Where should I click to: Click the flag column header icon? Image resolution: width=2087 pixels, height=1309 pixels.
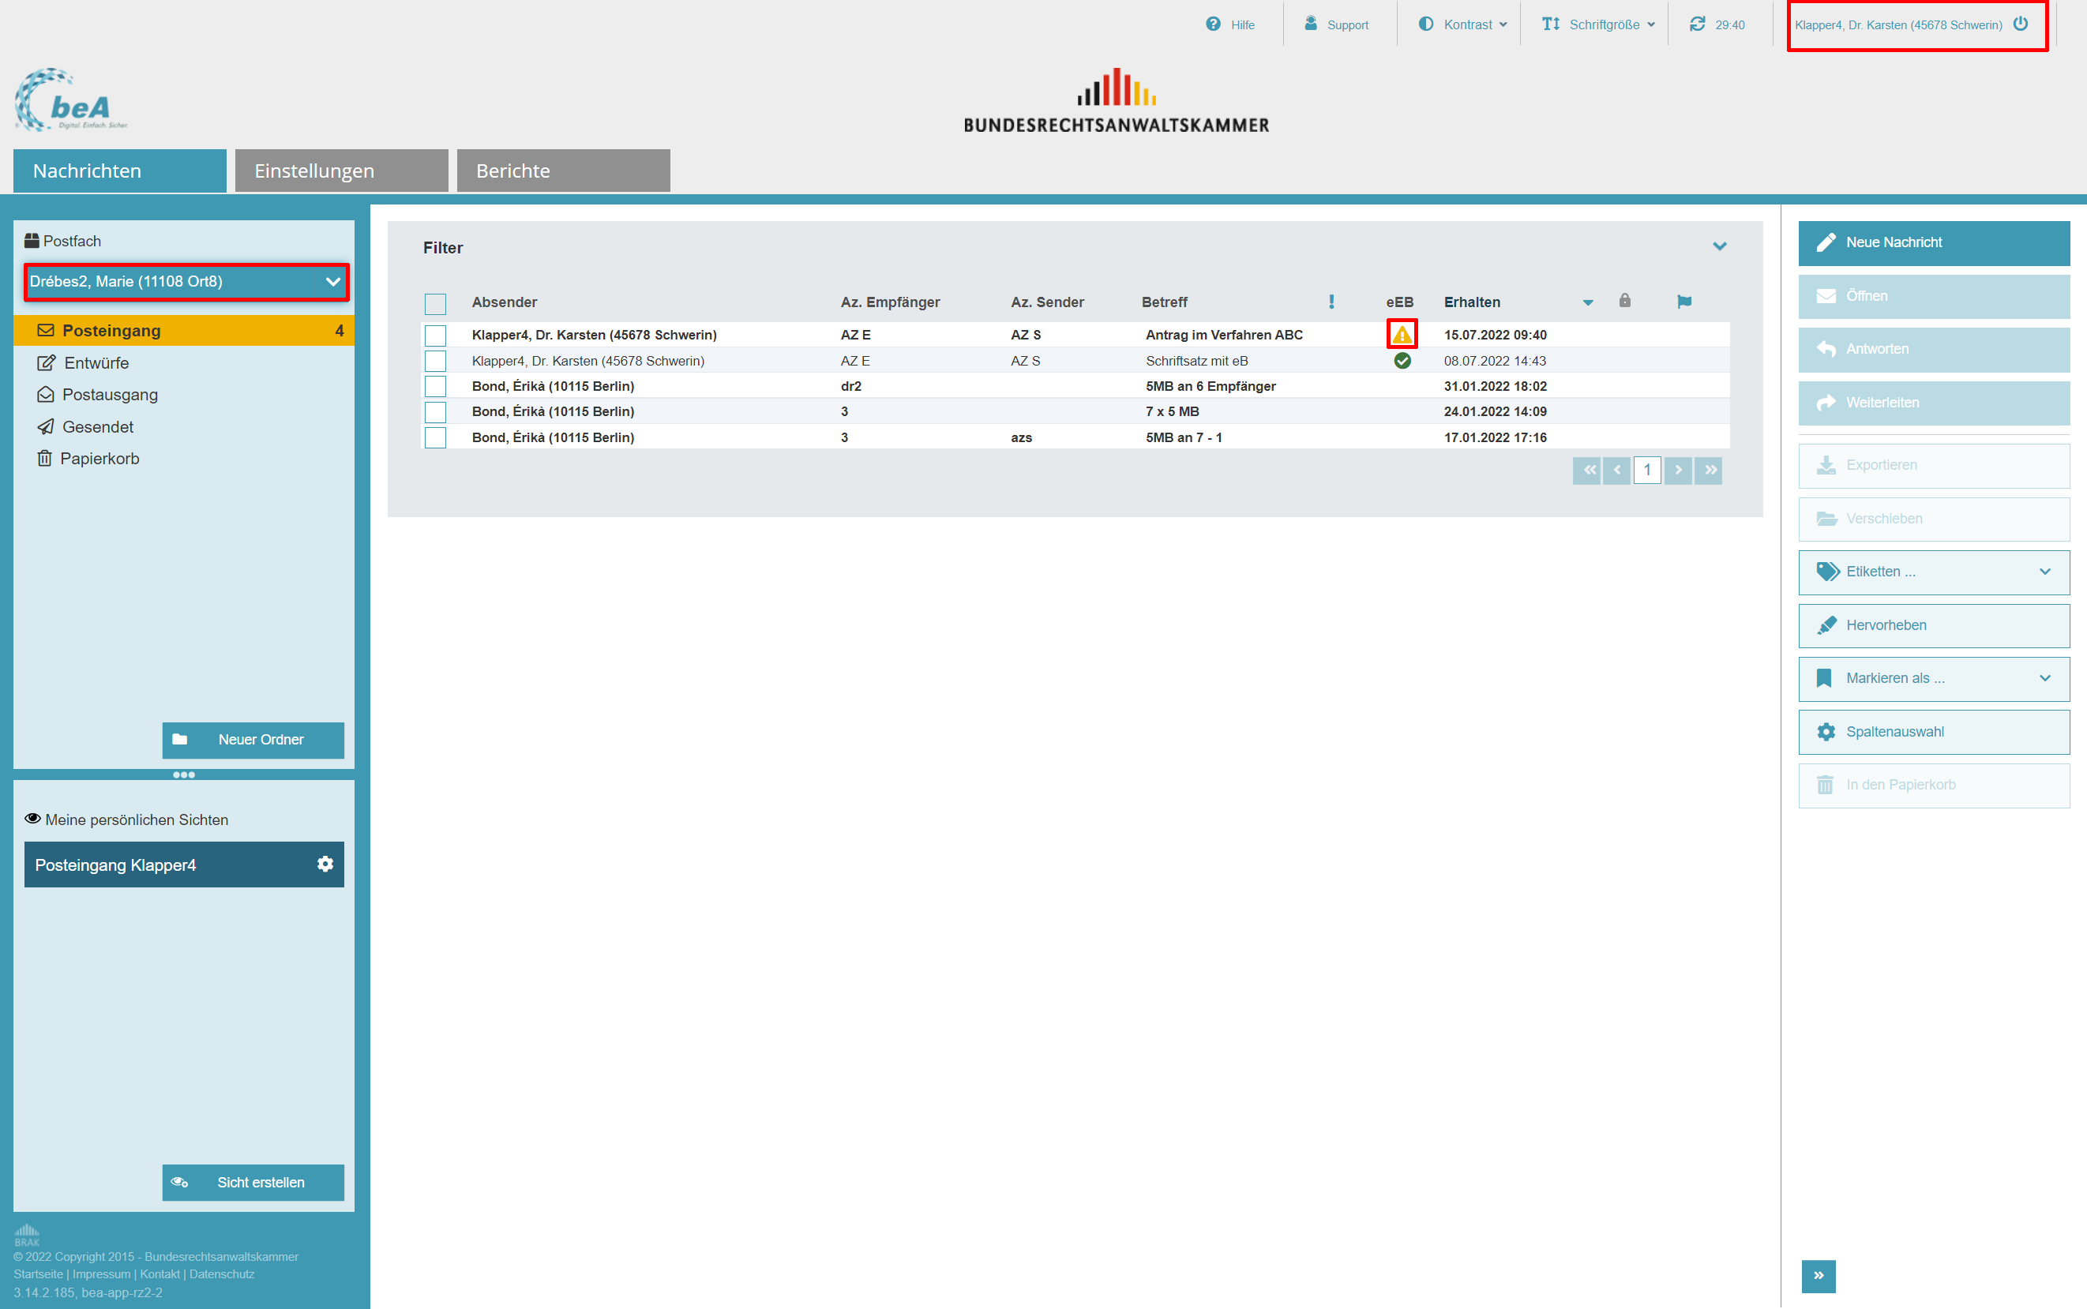1683,302
